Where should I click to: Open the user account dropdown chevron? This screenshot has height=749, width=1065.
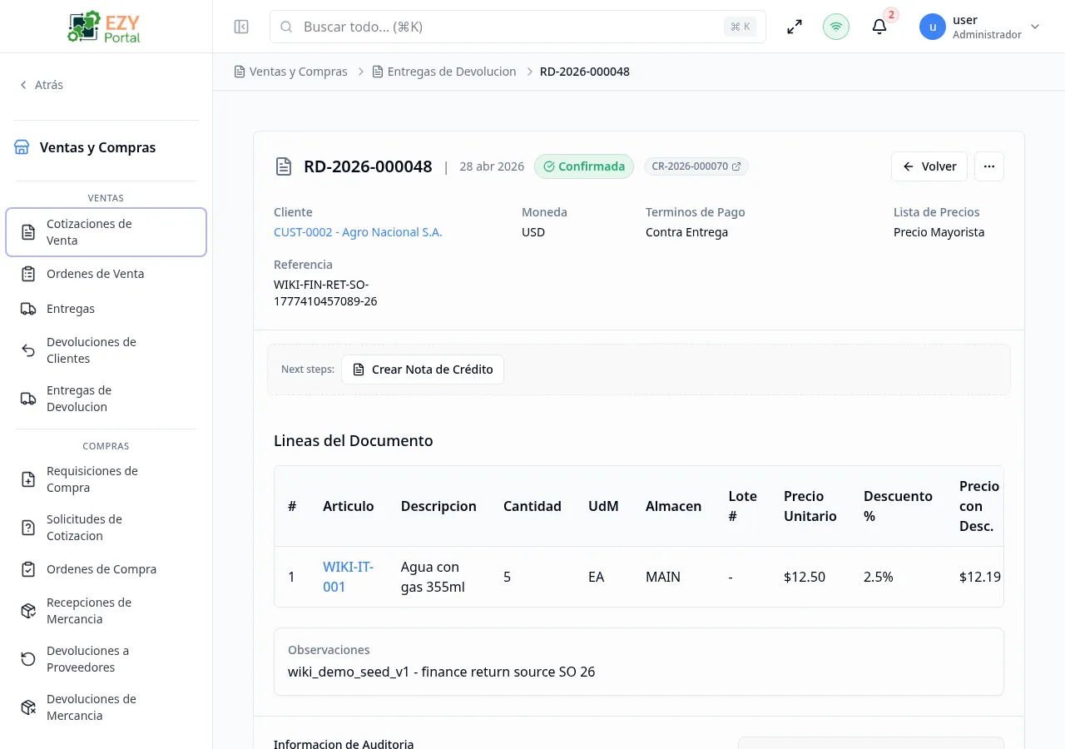click(1035, 27)
